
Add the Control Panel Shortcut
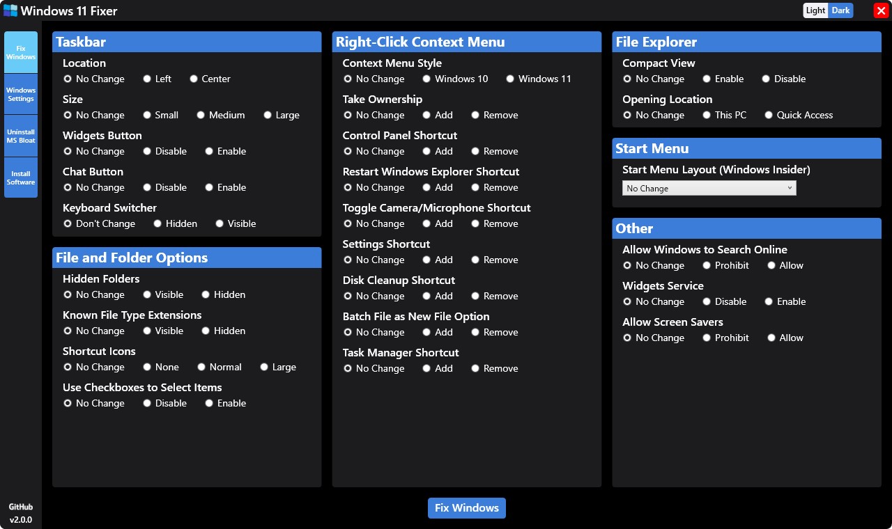click(438, 151)
